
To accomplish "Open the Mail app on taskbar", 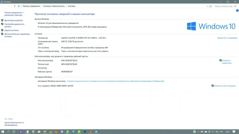I will click(x=39, y=131).
